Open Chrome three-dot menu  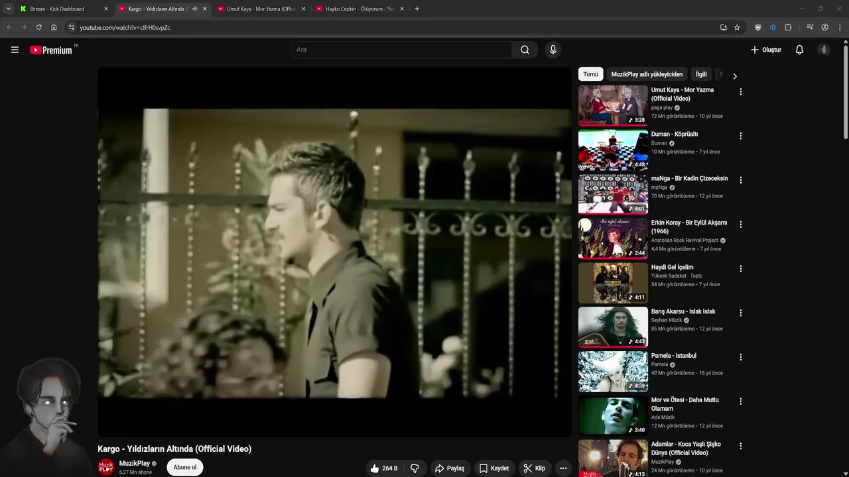(840, 27)
